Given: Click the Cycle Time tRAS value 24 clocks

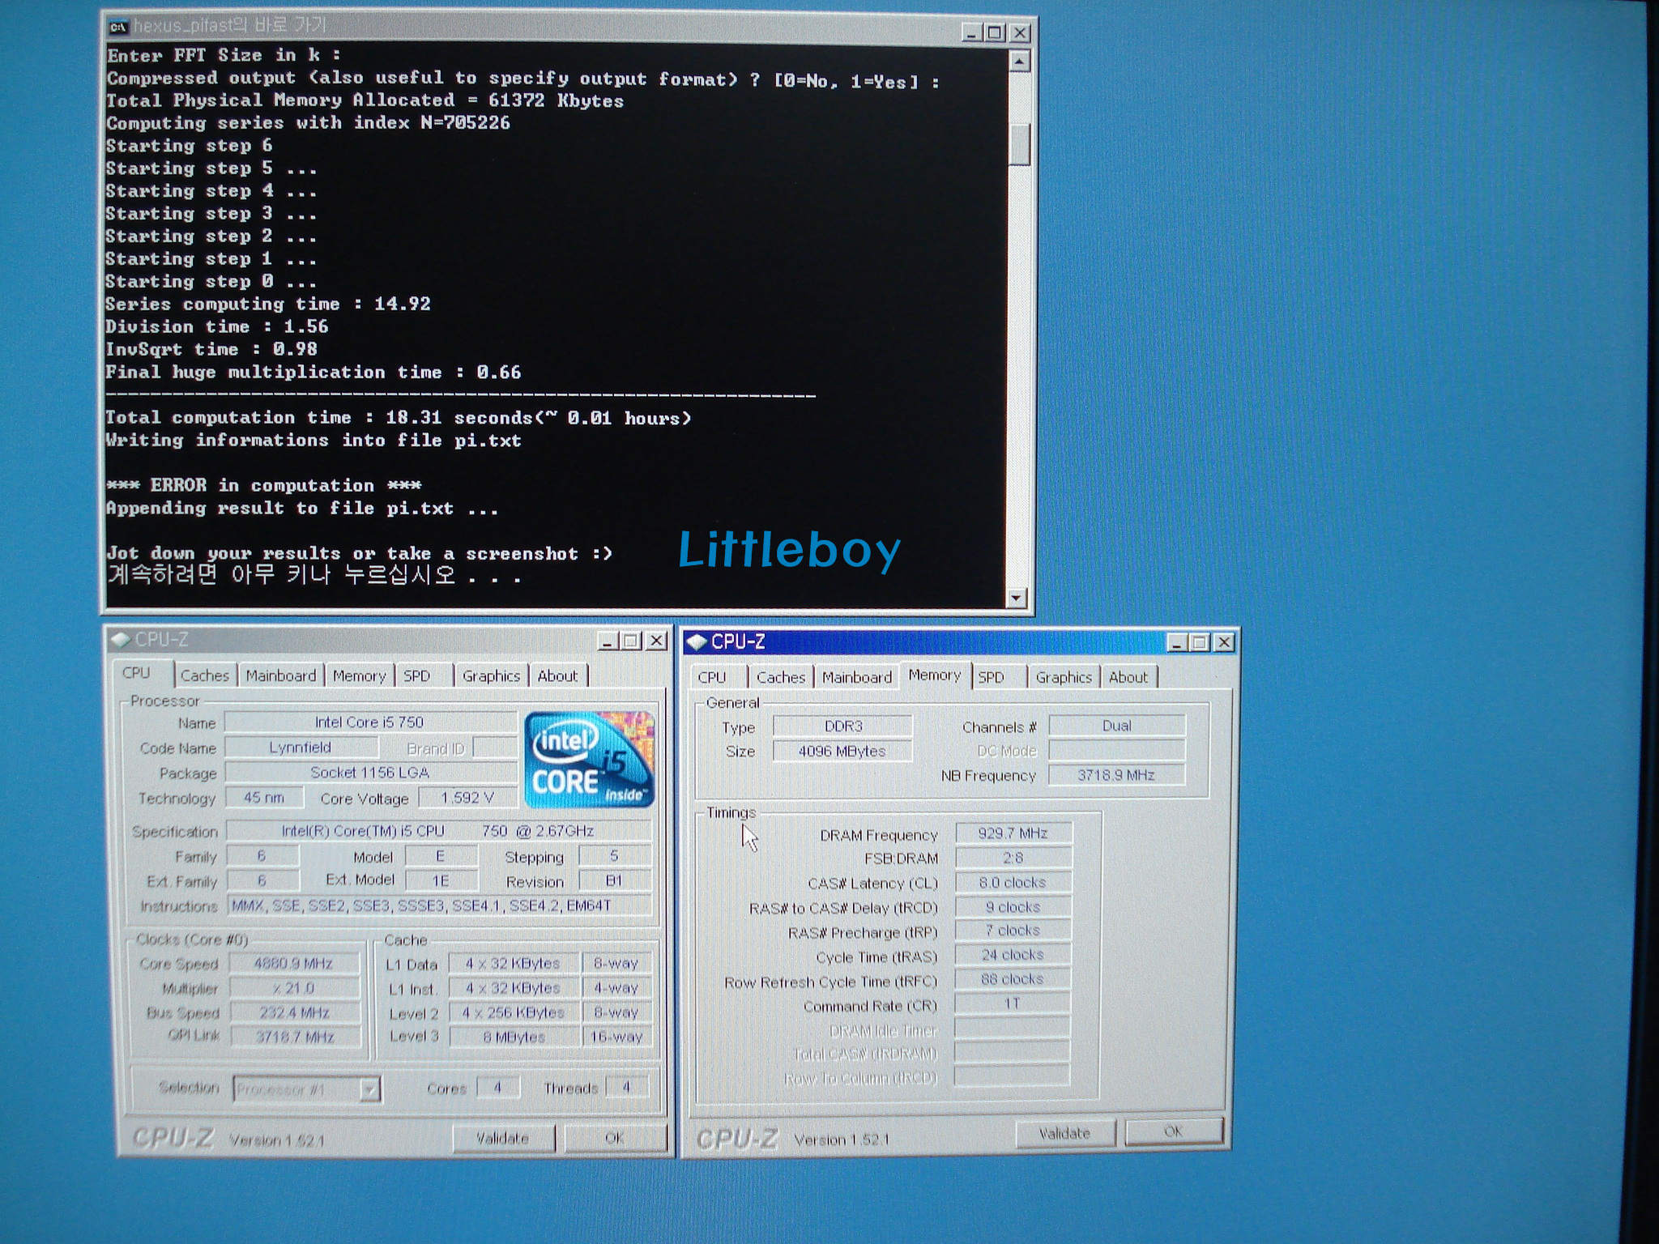Looking at the screenshot, I should (1013, 955).
